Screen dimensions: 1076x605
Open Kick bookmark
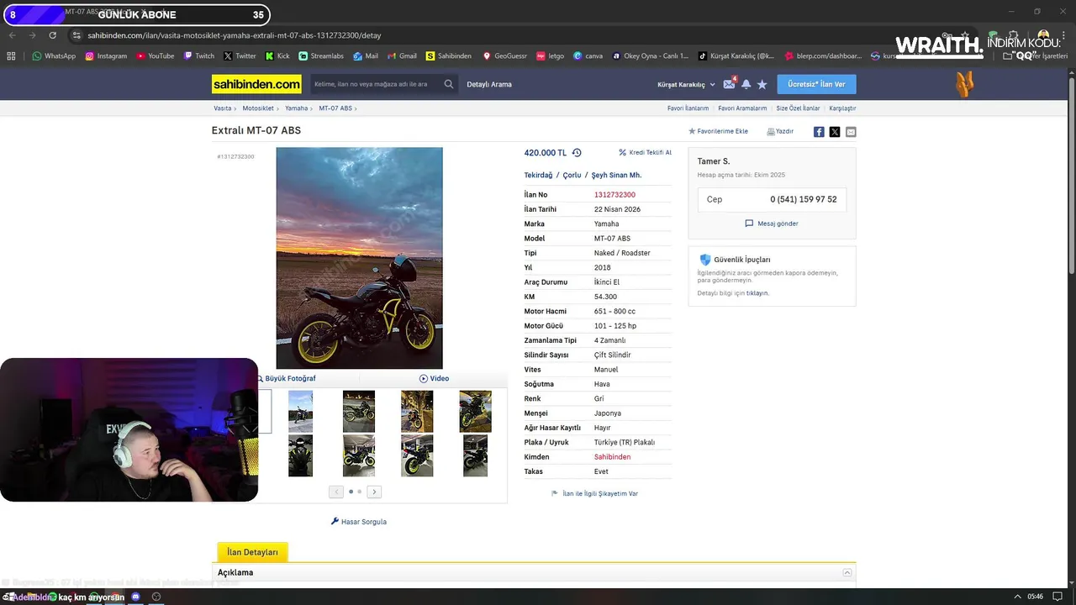point(277,56)
